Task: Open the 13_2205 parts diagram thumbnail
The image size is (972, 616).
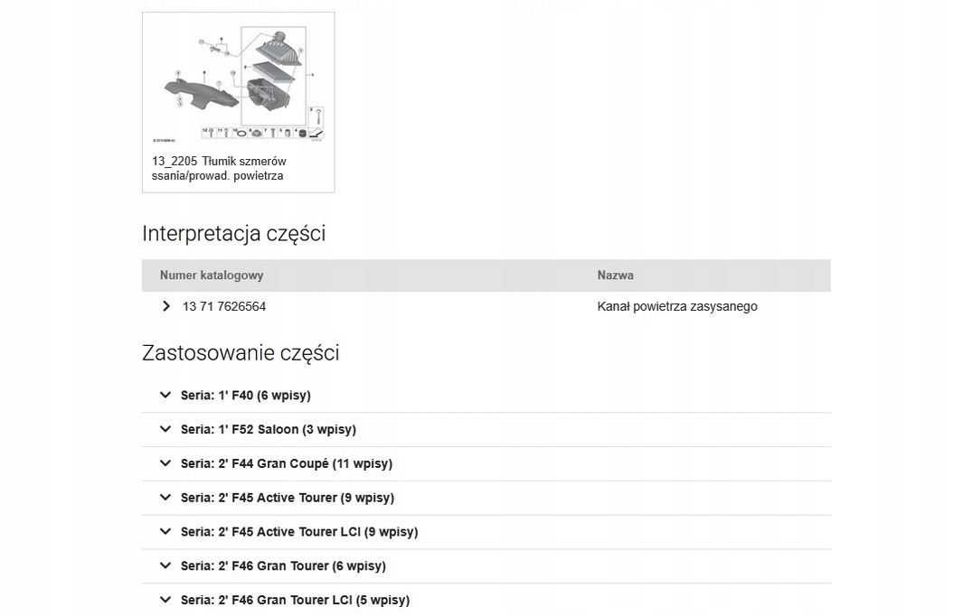Action: (238, 84)
